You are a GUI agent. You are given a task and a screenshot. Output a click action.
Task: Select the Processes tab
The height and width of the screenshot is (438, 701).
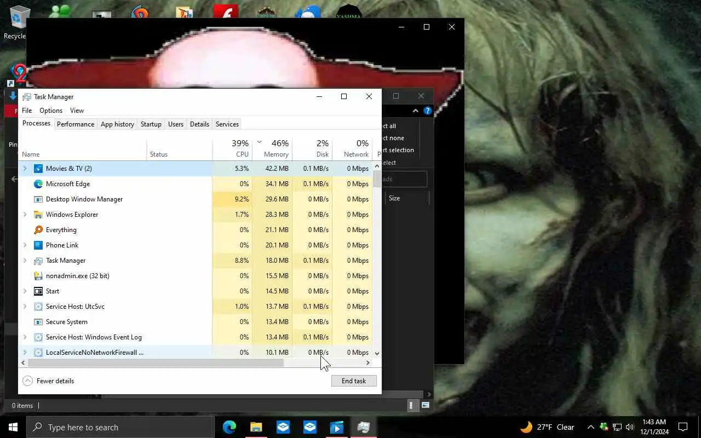(x=37, y=124)
